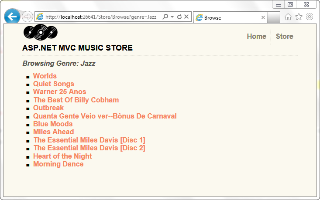Close the Browse tab
Image resolution: width=320 pixels, height=200 pixels.
(x=263, y=18)
